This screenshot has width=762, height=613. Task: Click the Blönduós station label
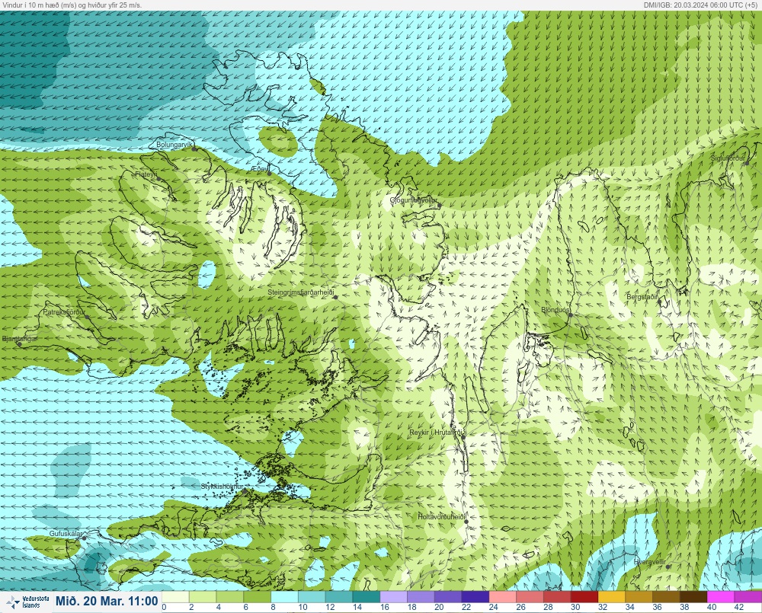tap(555, 310)
